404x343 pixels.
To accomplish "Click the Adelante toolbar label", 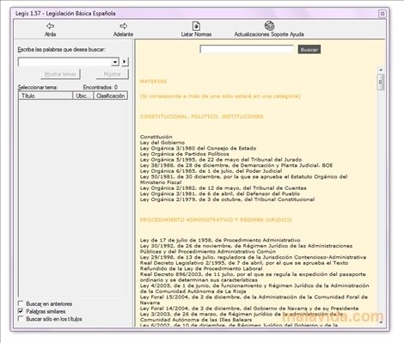I will (x=123, y=34).
